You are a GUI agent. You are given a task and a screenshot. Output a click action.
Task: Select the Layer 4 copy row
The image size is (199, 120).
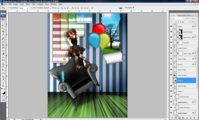tap(183, 69)
